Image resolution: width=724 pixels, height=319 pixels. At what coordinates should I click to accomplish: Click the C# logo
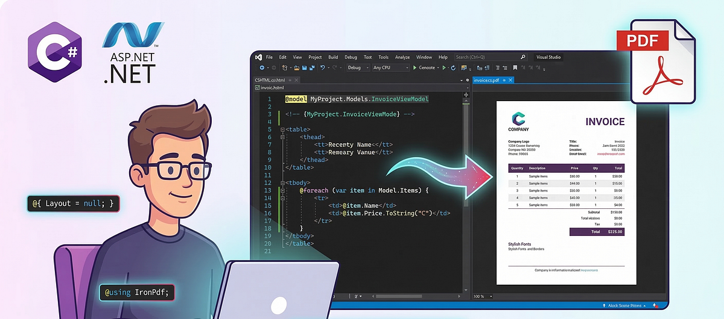click(x=54, y=51)
